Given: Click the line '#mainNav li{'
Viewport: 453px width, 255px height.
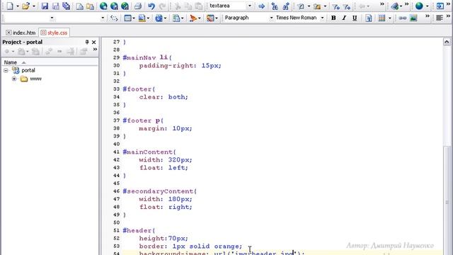Looking at the screenshot, I should tap(147, 57).
